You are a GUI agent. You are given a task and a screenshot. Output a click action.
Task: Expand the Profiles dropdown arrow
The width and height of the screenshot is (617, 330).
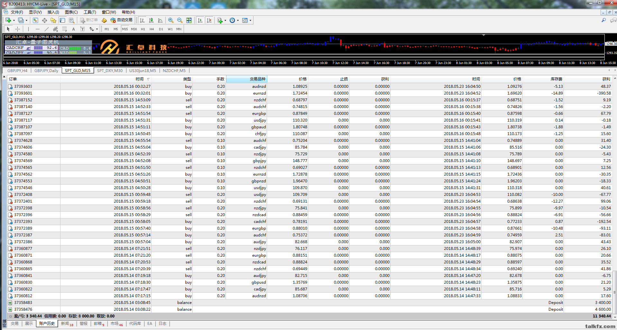[26, 20]
